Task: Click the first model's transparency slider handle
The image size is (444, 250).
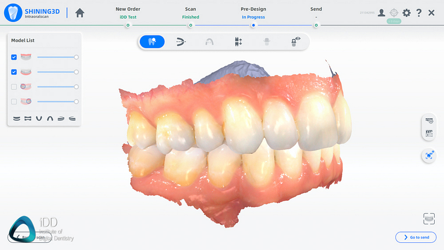Action: [x=76, y=57]
